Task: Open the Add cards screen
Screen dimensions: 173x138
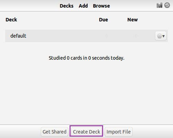Action: coord(83,6)
